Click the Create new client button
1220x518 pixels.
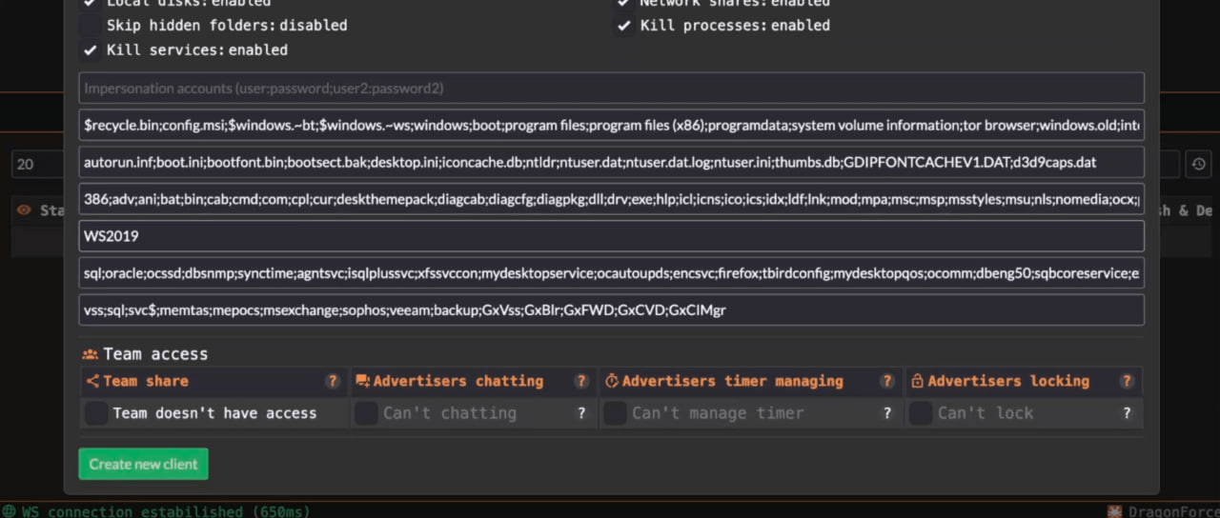143,464
